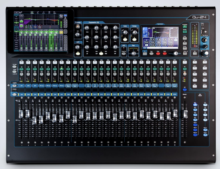Touch the touch screen rotary encoder
Viewport: 220px width, 169px height.
pos(175,53)
